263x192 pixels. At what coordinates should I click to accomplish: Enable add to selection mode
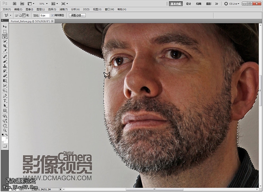pyautogui.click(x=19, y=15)
